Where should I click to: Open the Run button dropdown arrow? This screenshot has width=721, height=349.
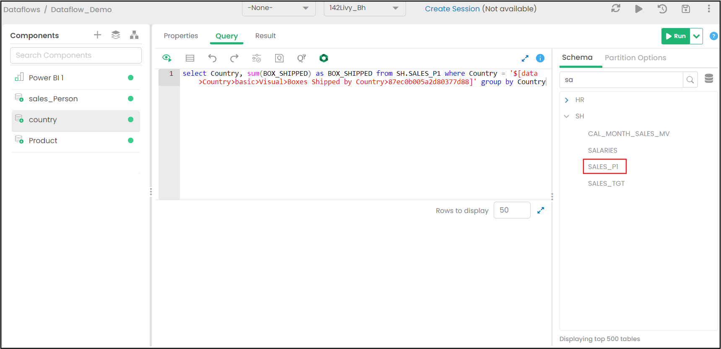(696, 36)
